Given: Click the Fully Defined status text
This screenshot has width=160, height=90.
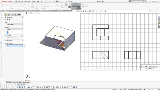Looking at the screenshot, I should click(x=131, y=89).
